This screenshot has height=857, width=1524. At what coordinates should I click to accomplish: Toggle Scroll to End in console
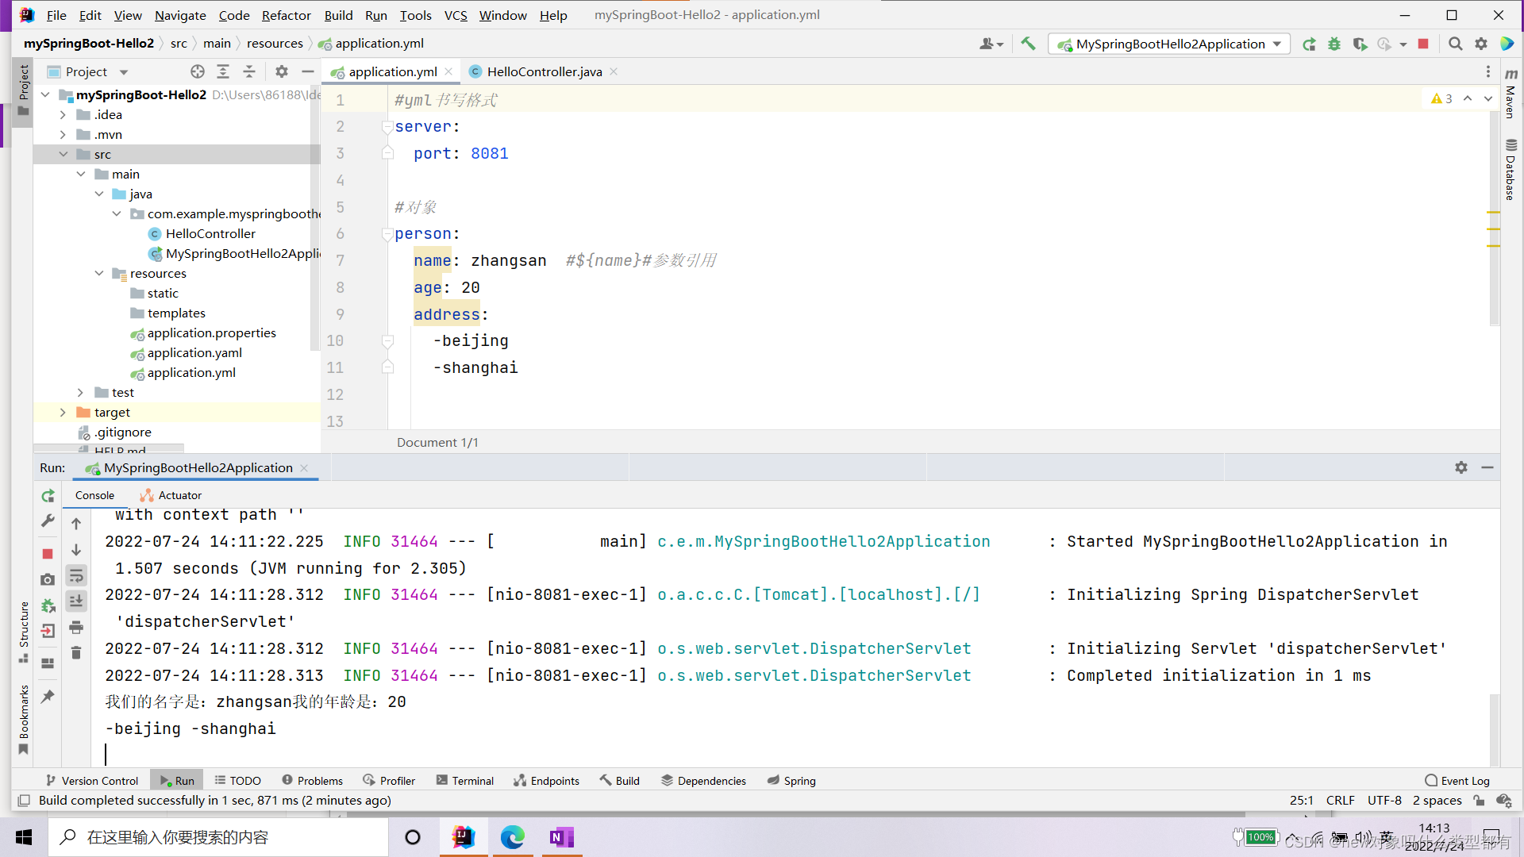[76, 601]
